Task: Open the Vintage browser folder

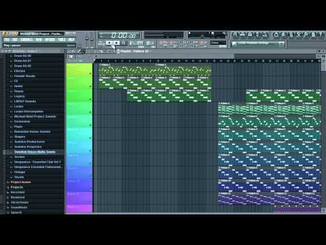Action: click(x=20, y=172)
